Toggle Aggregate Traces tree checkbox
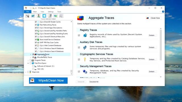 coord(33,54)
